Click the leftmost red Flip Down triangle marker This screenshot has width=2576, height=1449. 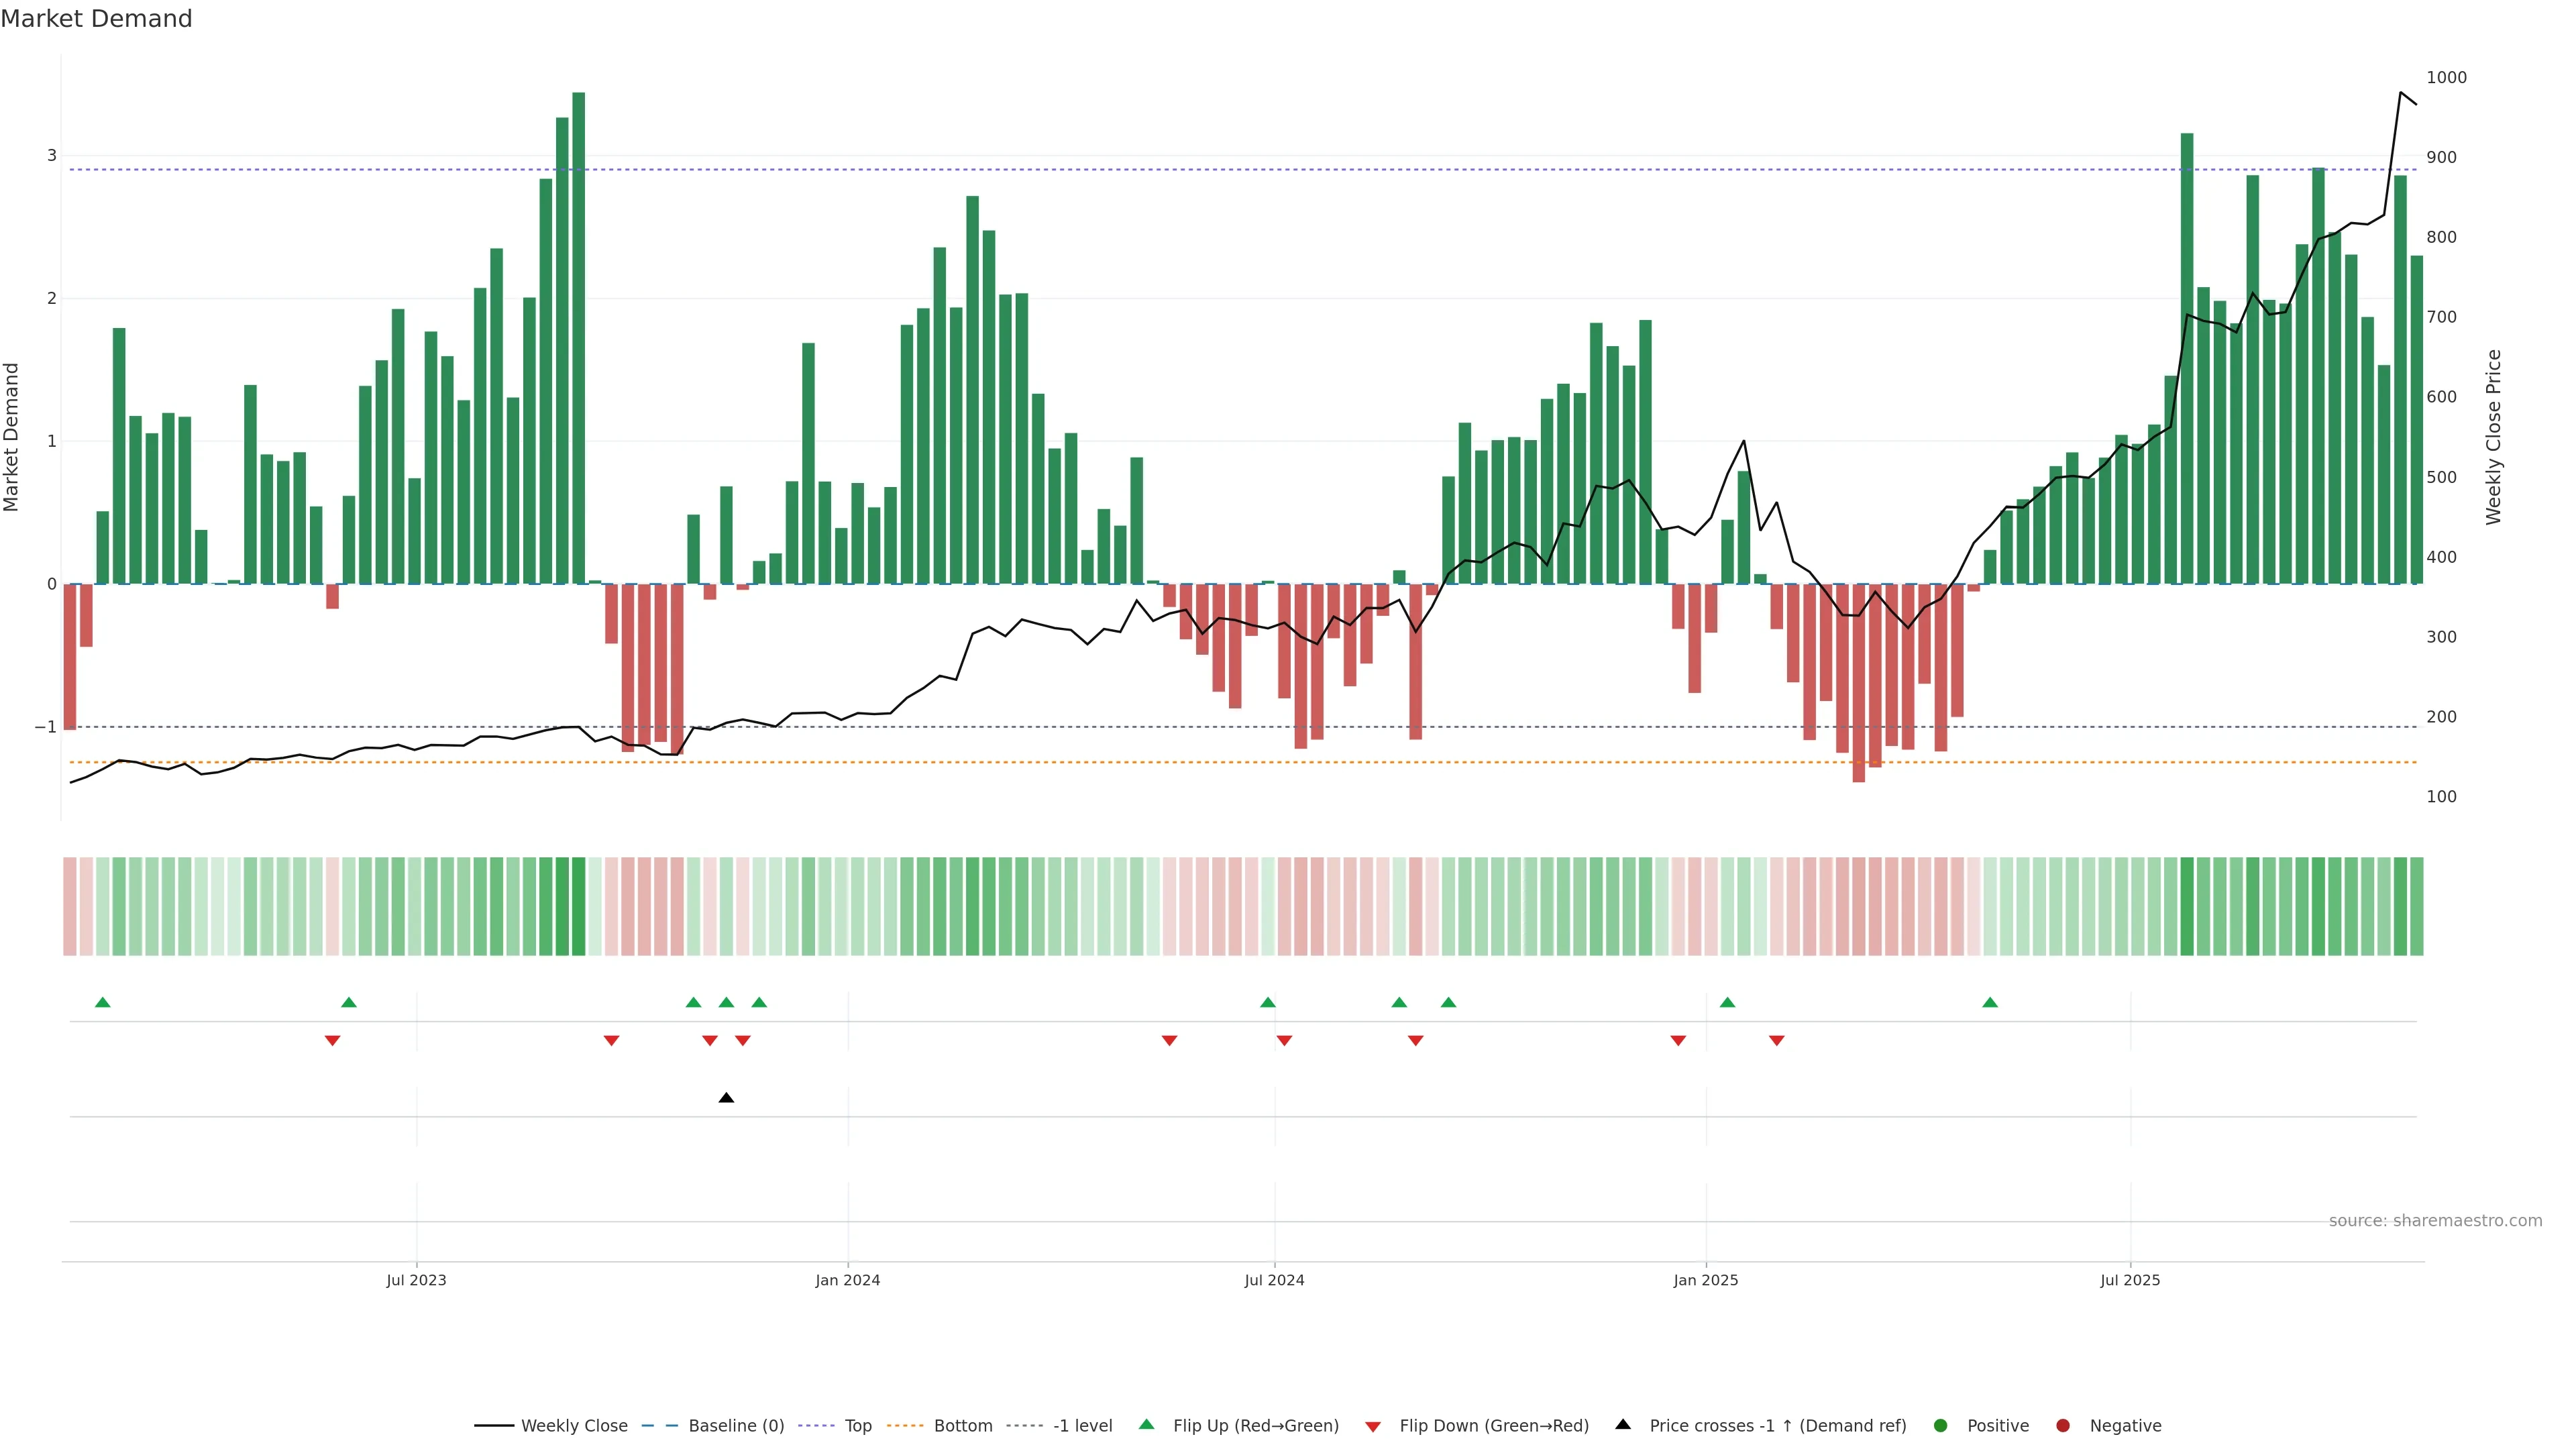point(332,1041)
